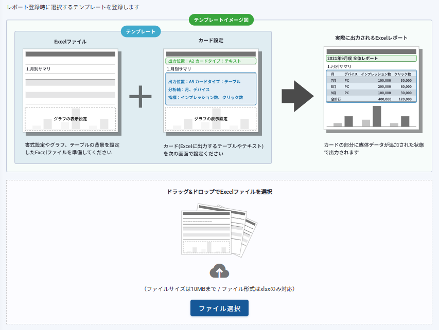
Task: Select the グラフの表示設定 box under Excelファイル
Action: [70, 119]
